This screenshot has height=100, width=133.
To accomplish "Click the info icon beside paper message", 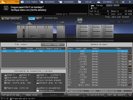I will coord(6,8).
